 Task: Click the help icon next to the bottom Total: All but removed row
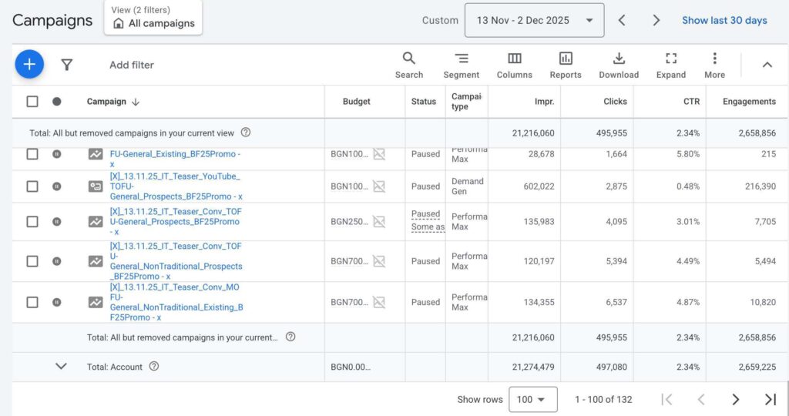pos(290,337)
